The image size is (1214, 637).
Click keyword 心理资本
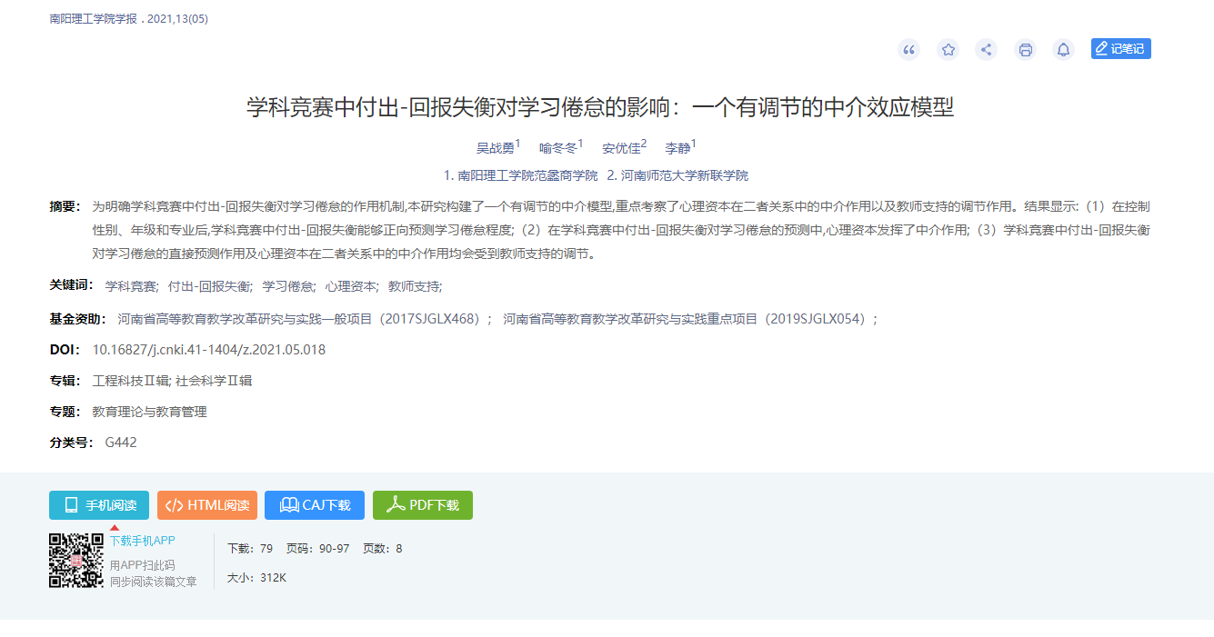(x=351, y=286)
